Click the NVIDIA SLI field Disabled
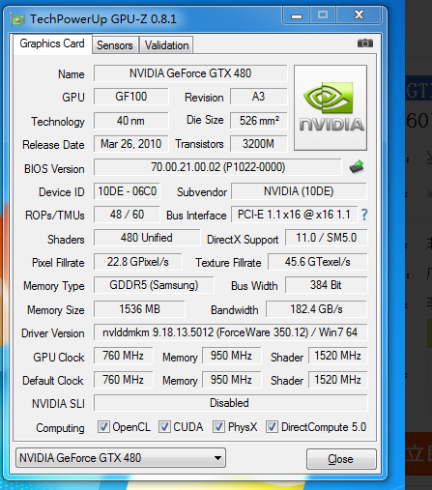The width and height of the screenshot is (432, 490). 230,403
